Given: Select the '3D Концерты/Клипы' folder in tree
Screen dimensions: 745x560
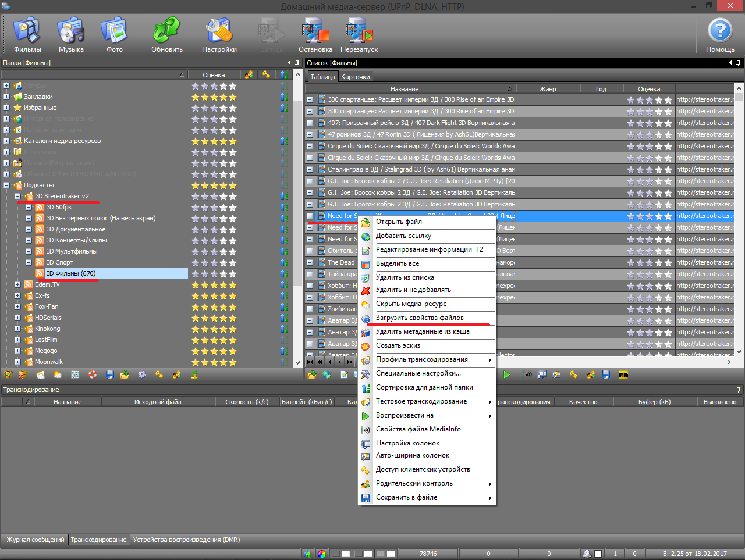Looking at the screenshot, I should point(76,241).
